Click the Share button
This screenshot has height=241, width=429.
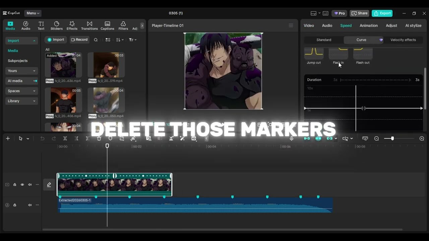(359, 13)
